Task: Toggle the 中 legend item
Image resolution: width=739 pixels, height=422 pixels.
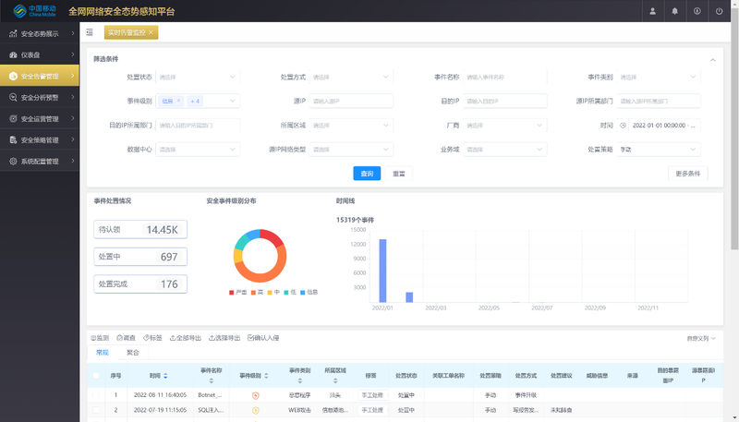Action: [x=273, y=293]
